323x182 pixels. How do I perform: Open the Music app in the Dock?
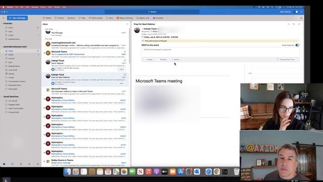pos(148,172)
